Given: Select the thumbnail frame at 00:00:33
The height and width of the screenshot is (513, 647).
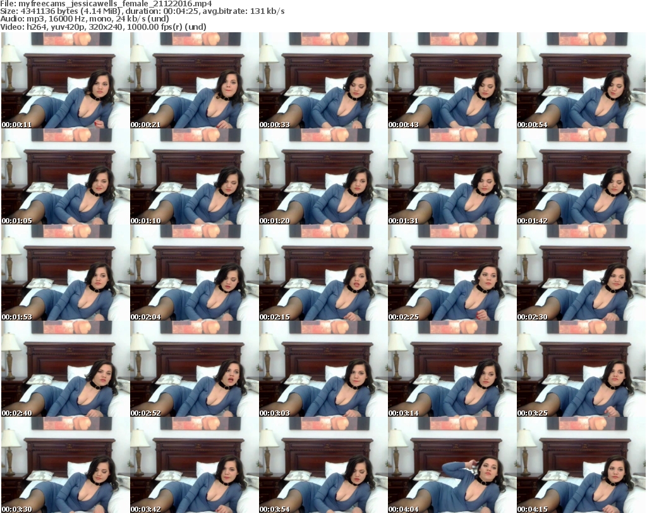Looking at the screenshot, I should pos(323,80).
